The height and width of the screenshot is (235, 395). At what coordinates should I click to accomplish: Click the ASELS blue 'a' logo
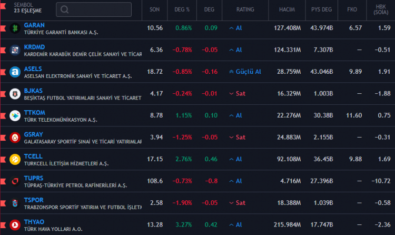[x=15, y=72]
